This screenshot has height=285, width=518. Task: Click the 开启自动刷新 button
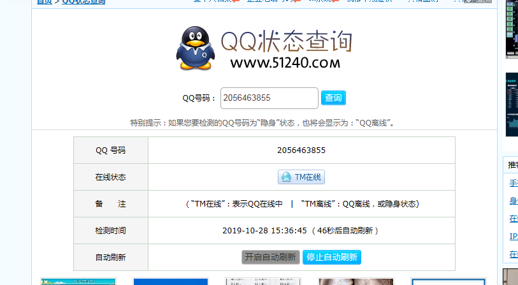click(271, 257)
